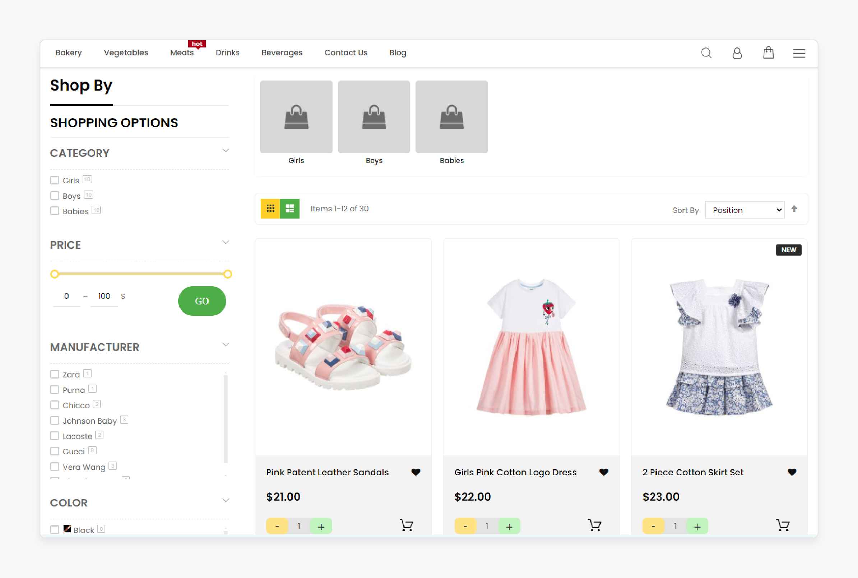Open the Babies category thumbnail
858x578 pixels.
[x=452, y=117]
